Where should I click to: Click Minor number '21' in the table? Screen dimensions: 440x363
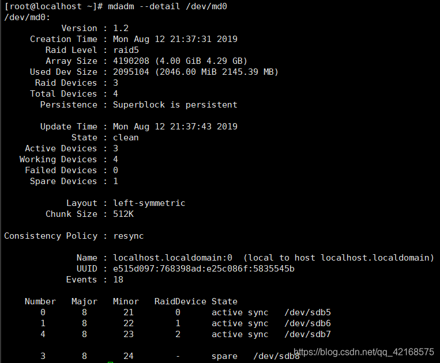(129, 312)
